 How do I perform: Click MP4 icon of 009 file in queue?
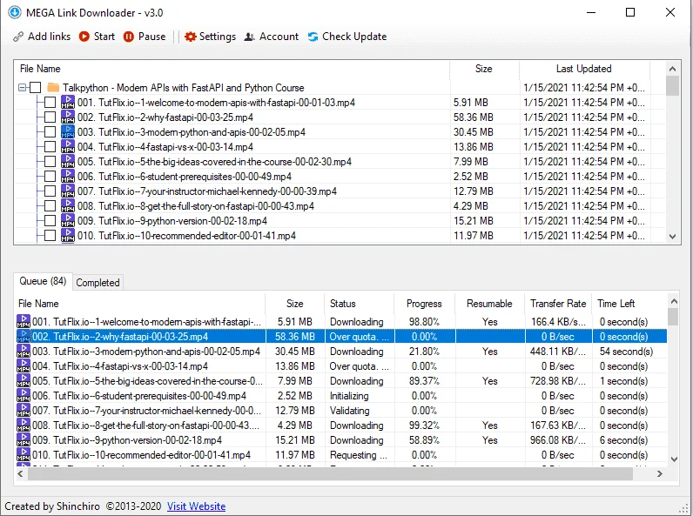tap(24, 439)
